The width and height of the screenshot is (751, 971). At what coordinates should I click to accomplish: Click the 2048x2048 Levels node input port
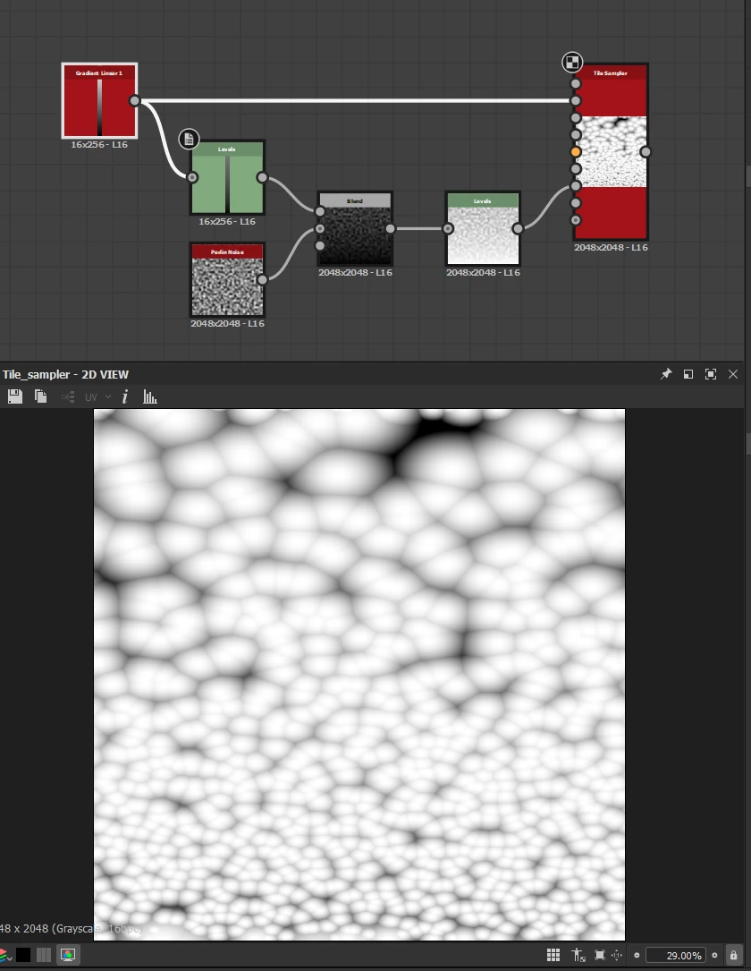448,228
